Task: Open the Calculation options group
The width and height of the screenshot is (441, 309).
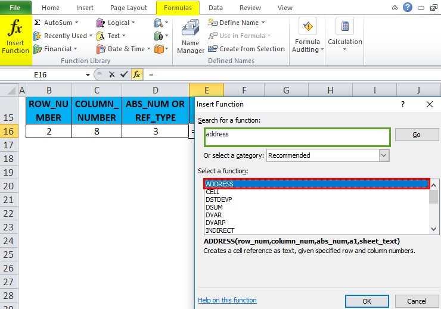Action: point(345,35)
